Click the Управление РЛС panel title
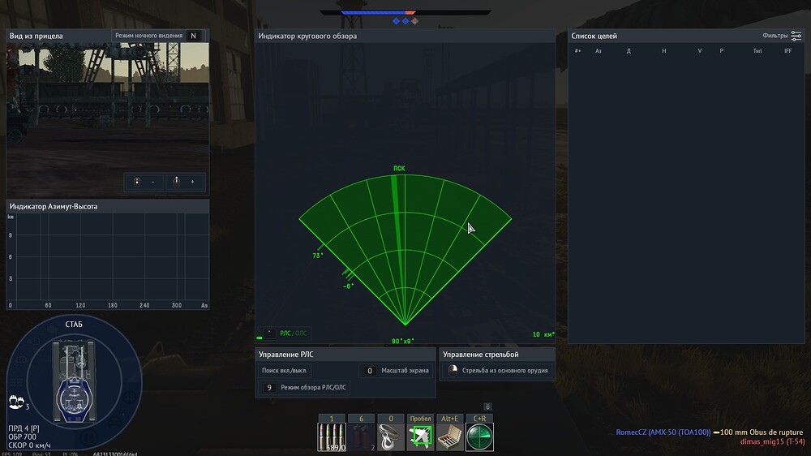Viewport: 811px width, 456px height. [286, 355]
